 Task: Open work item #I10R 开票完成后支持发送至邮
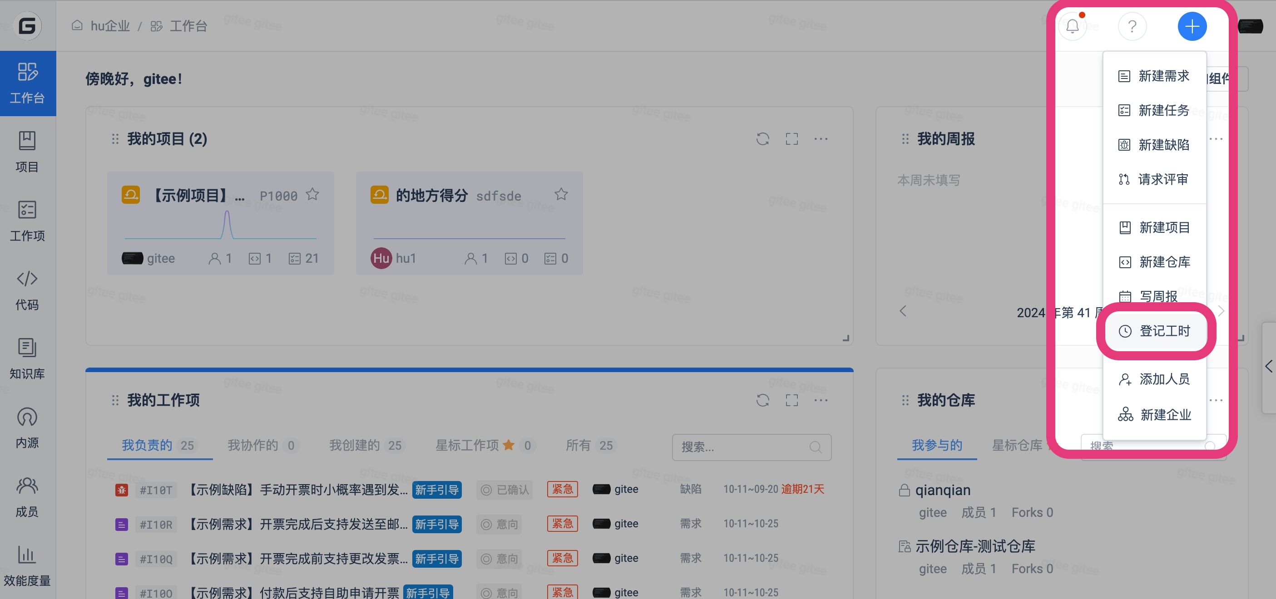299,524
